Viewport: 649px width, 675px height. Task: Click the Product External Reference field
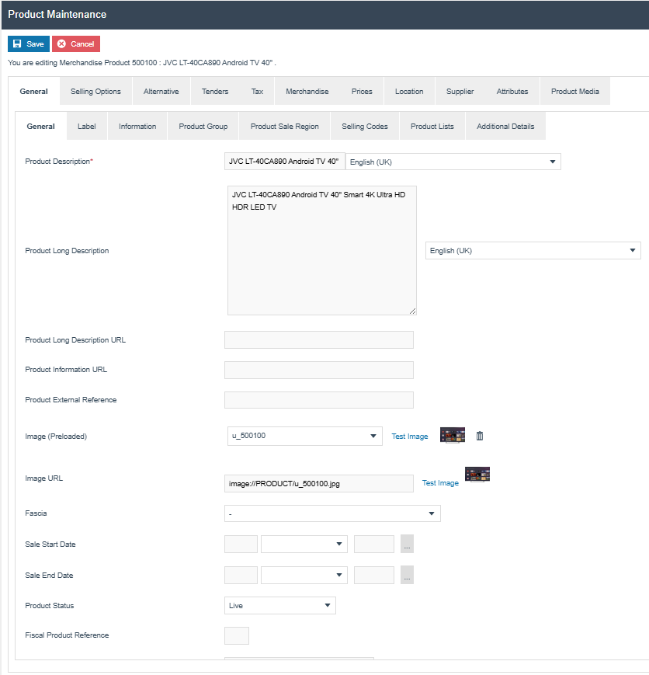pyautogui.click(x=319, y=400)
